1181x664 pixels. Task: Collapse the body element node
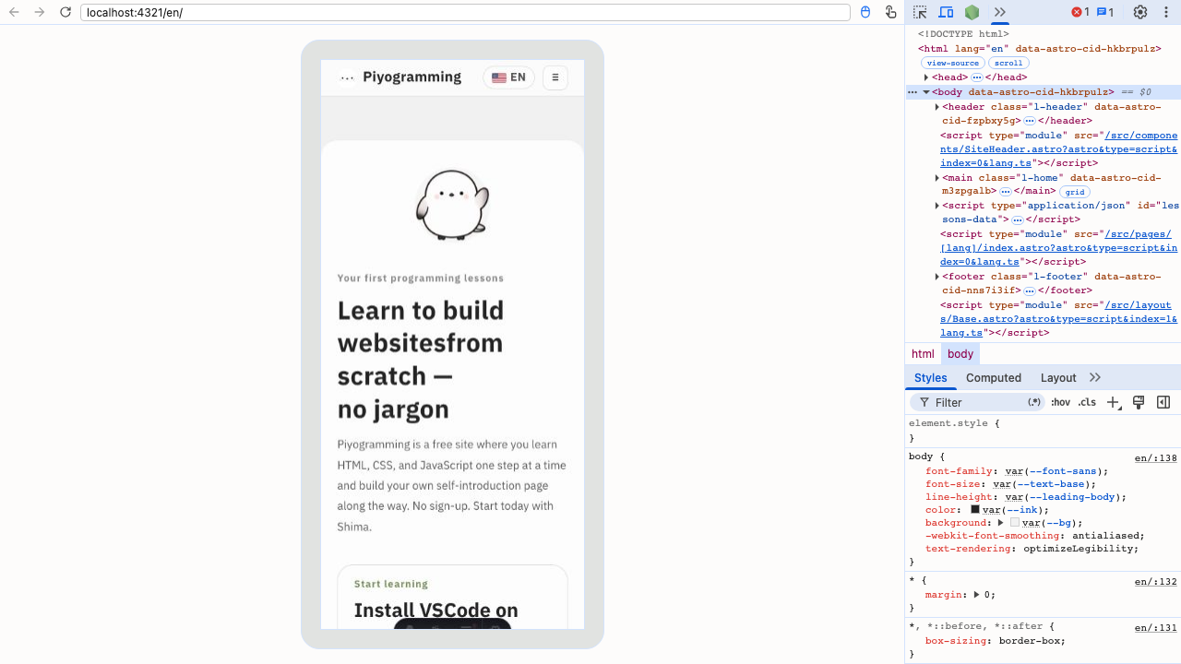[926, 92]
